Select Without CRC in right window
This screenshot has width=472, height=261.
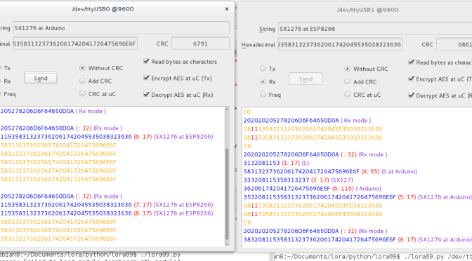[x=348, y=69]
